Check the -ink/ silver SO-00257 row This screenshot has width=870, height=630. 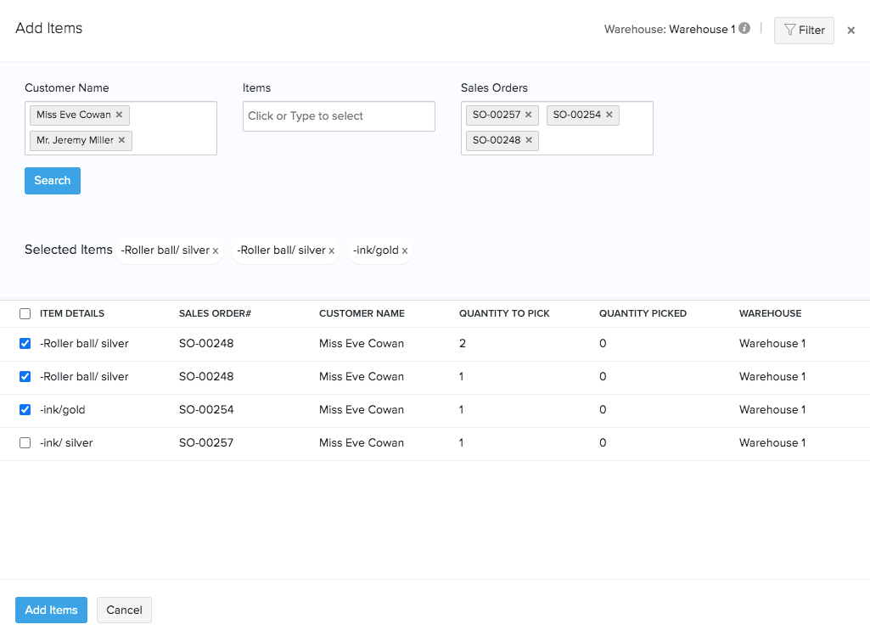click(25, 442)
